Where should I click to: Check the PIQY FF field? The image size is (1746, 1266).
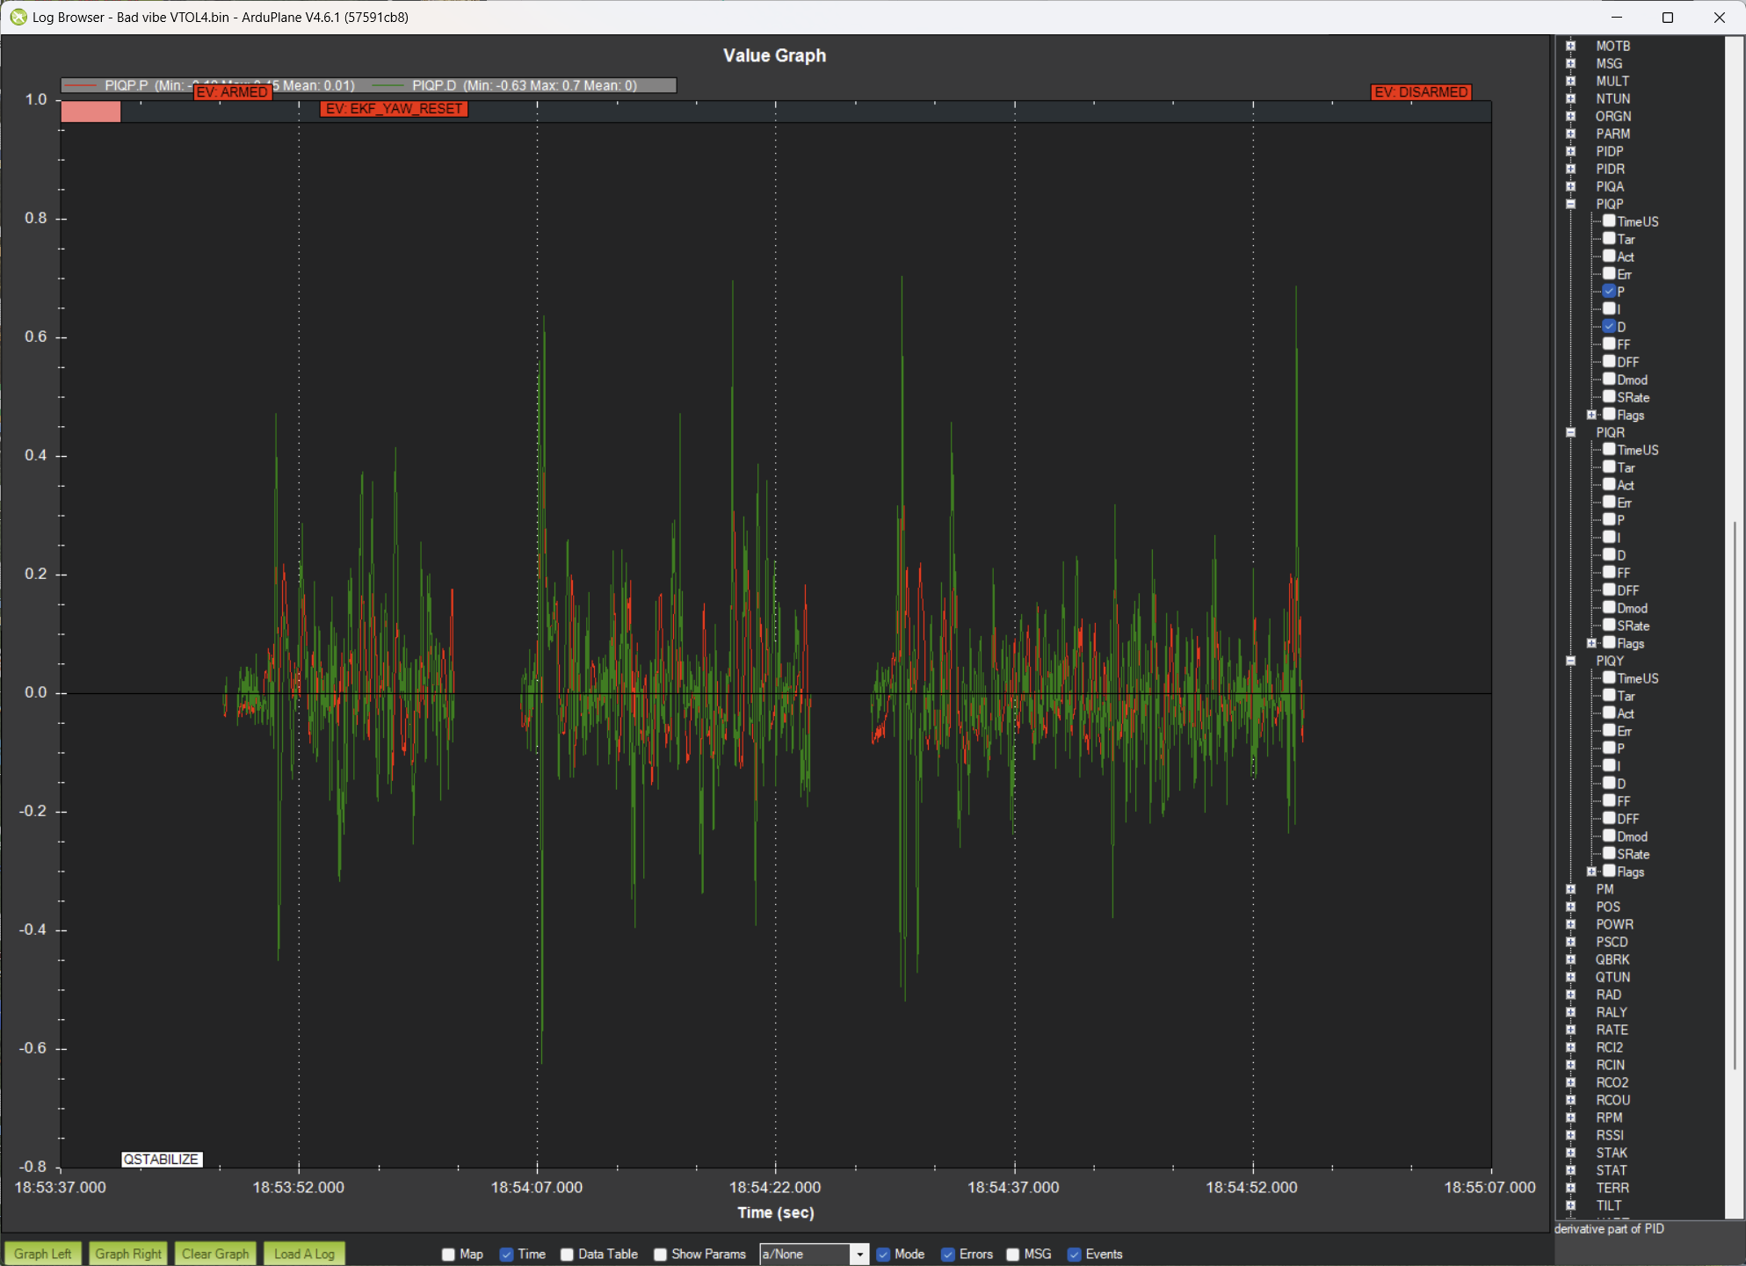click(1609, 801)
